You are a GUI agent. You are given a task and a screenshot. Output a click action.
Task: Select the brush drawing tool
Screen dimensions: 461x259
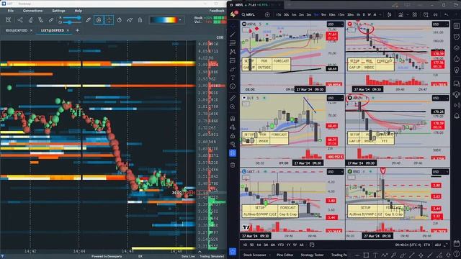tap(233, 69)
